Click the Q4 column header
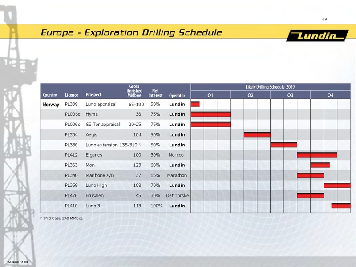This screenshot has width=356, height=267. coord(330,95)
